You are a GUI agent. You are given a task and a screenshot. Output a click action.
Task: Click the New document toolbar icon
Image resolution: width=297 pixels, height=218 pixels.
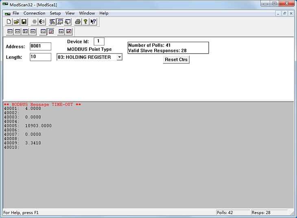tap(9, 22)
